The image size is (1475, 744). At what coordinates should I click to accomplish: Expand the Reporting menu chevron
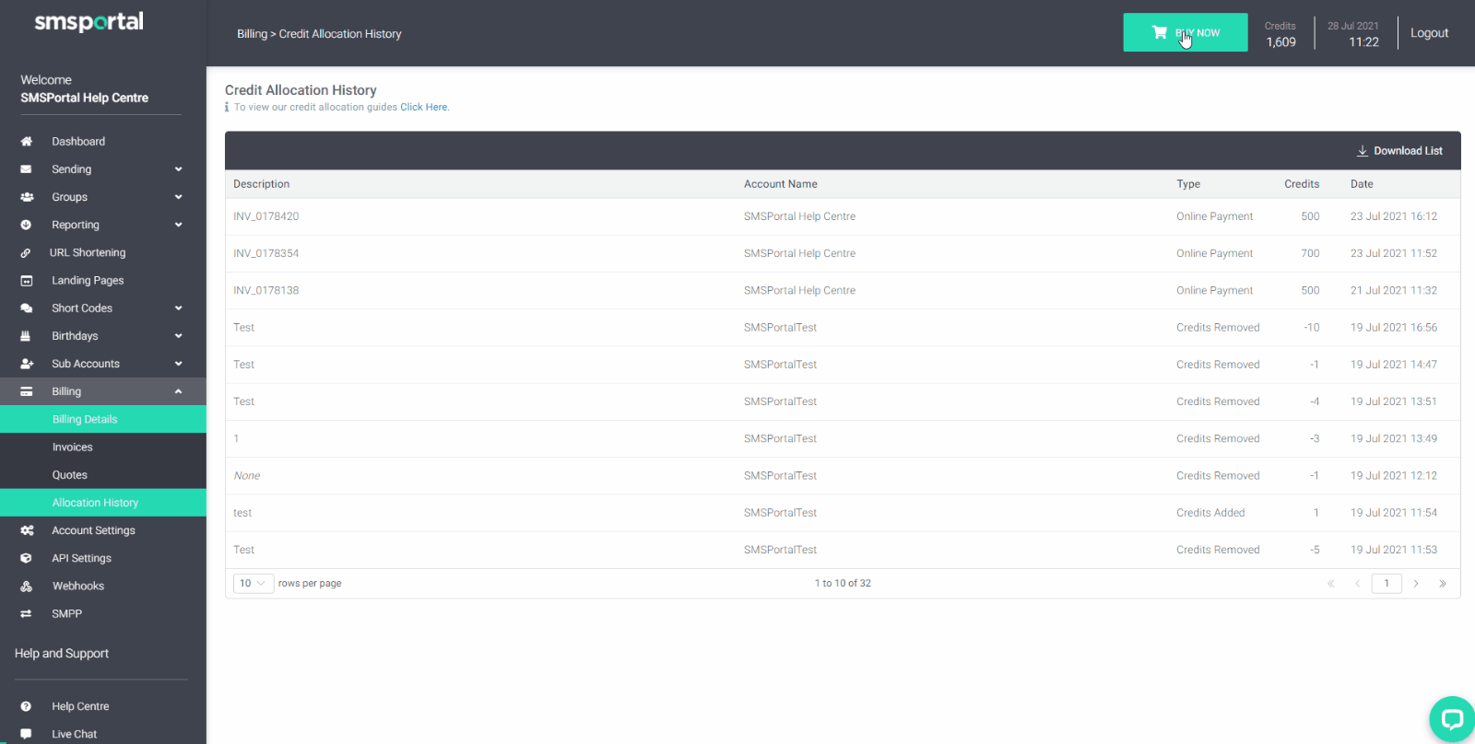click(x=178, y=225)
